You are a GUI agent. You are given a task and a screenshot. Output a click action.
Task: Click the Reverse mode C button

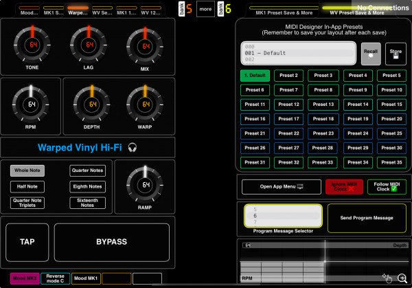[x=56, y=278]
